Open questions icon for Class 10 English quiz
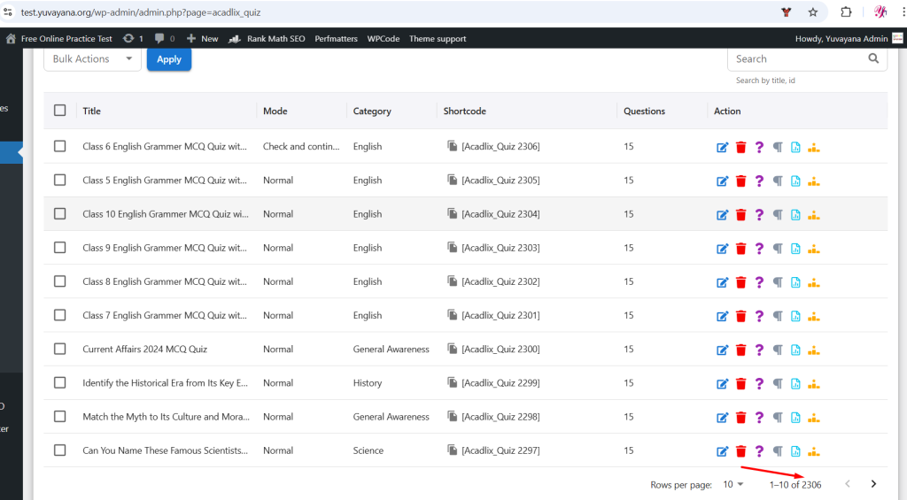The height and width of the screenshot is (500, 907). click(x=759, y=214)
